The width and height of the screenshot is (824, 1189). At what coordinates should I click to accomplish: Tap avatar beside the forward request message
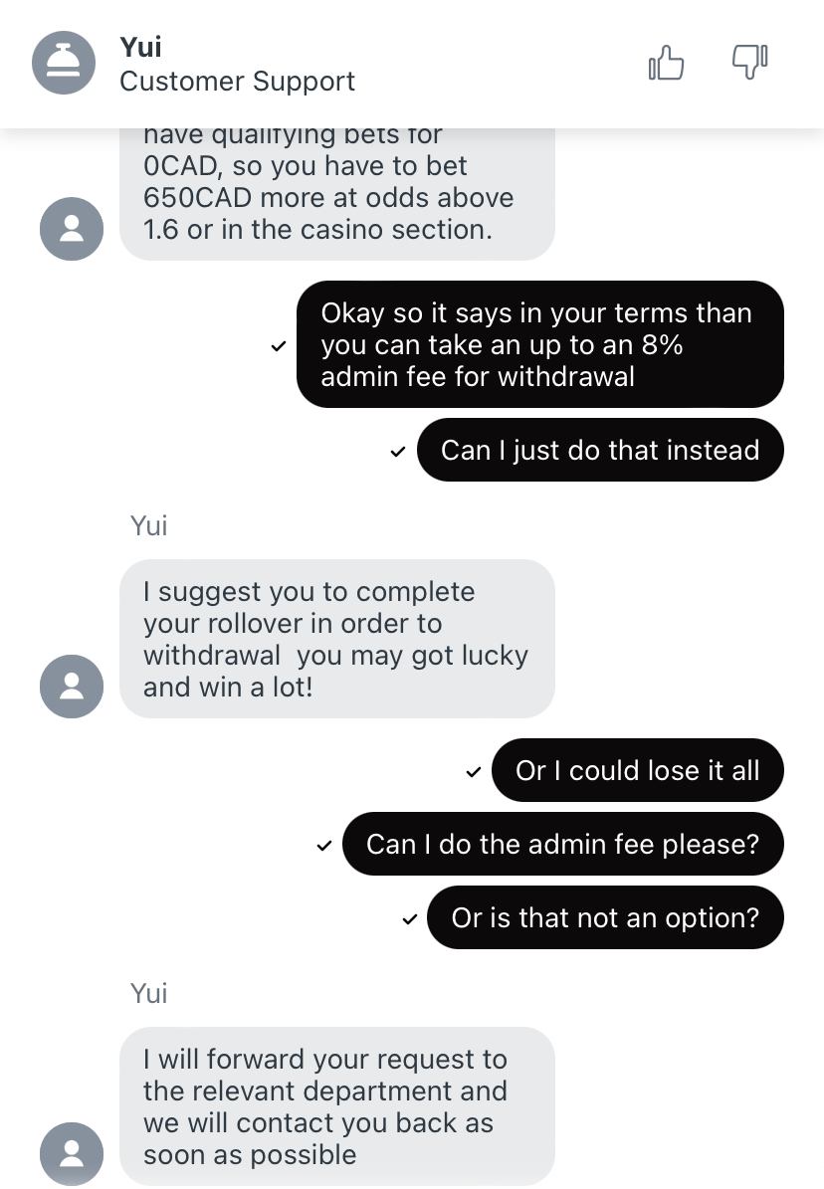72,1154
